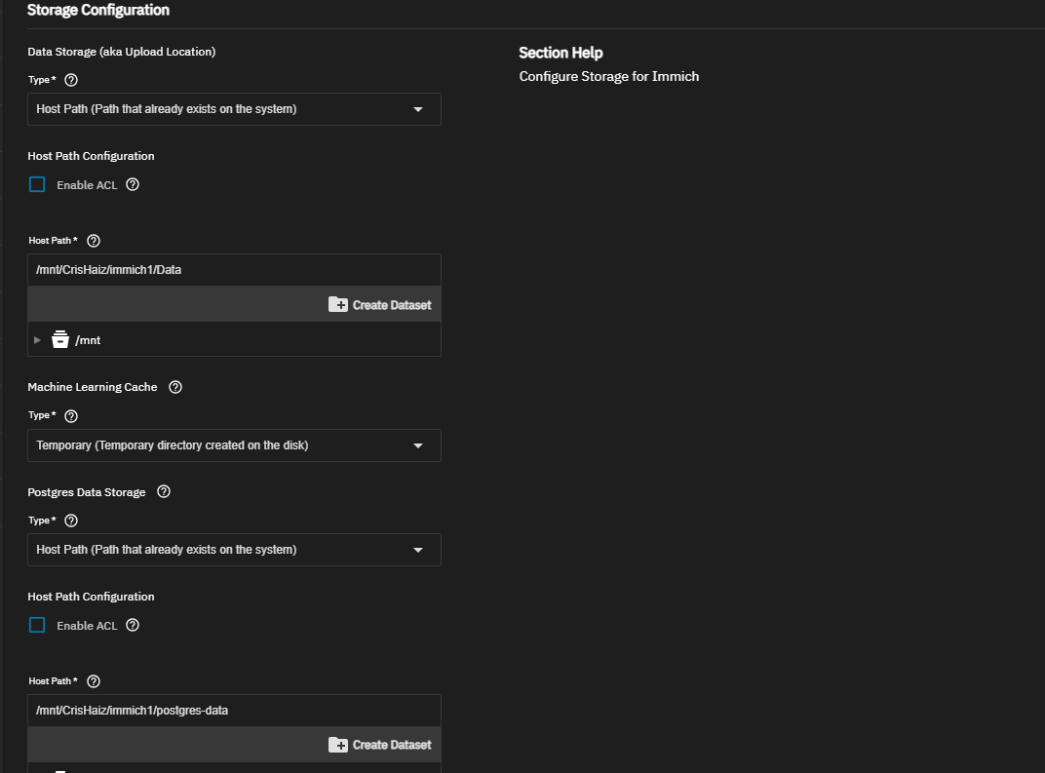Image resolution: width=1045 pixels, height=773 pixels.
Task: Click help icon beside Data Storage Host Path
Action: coord(94,241)
